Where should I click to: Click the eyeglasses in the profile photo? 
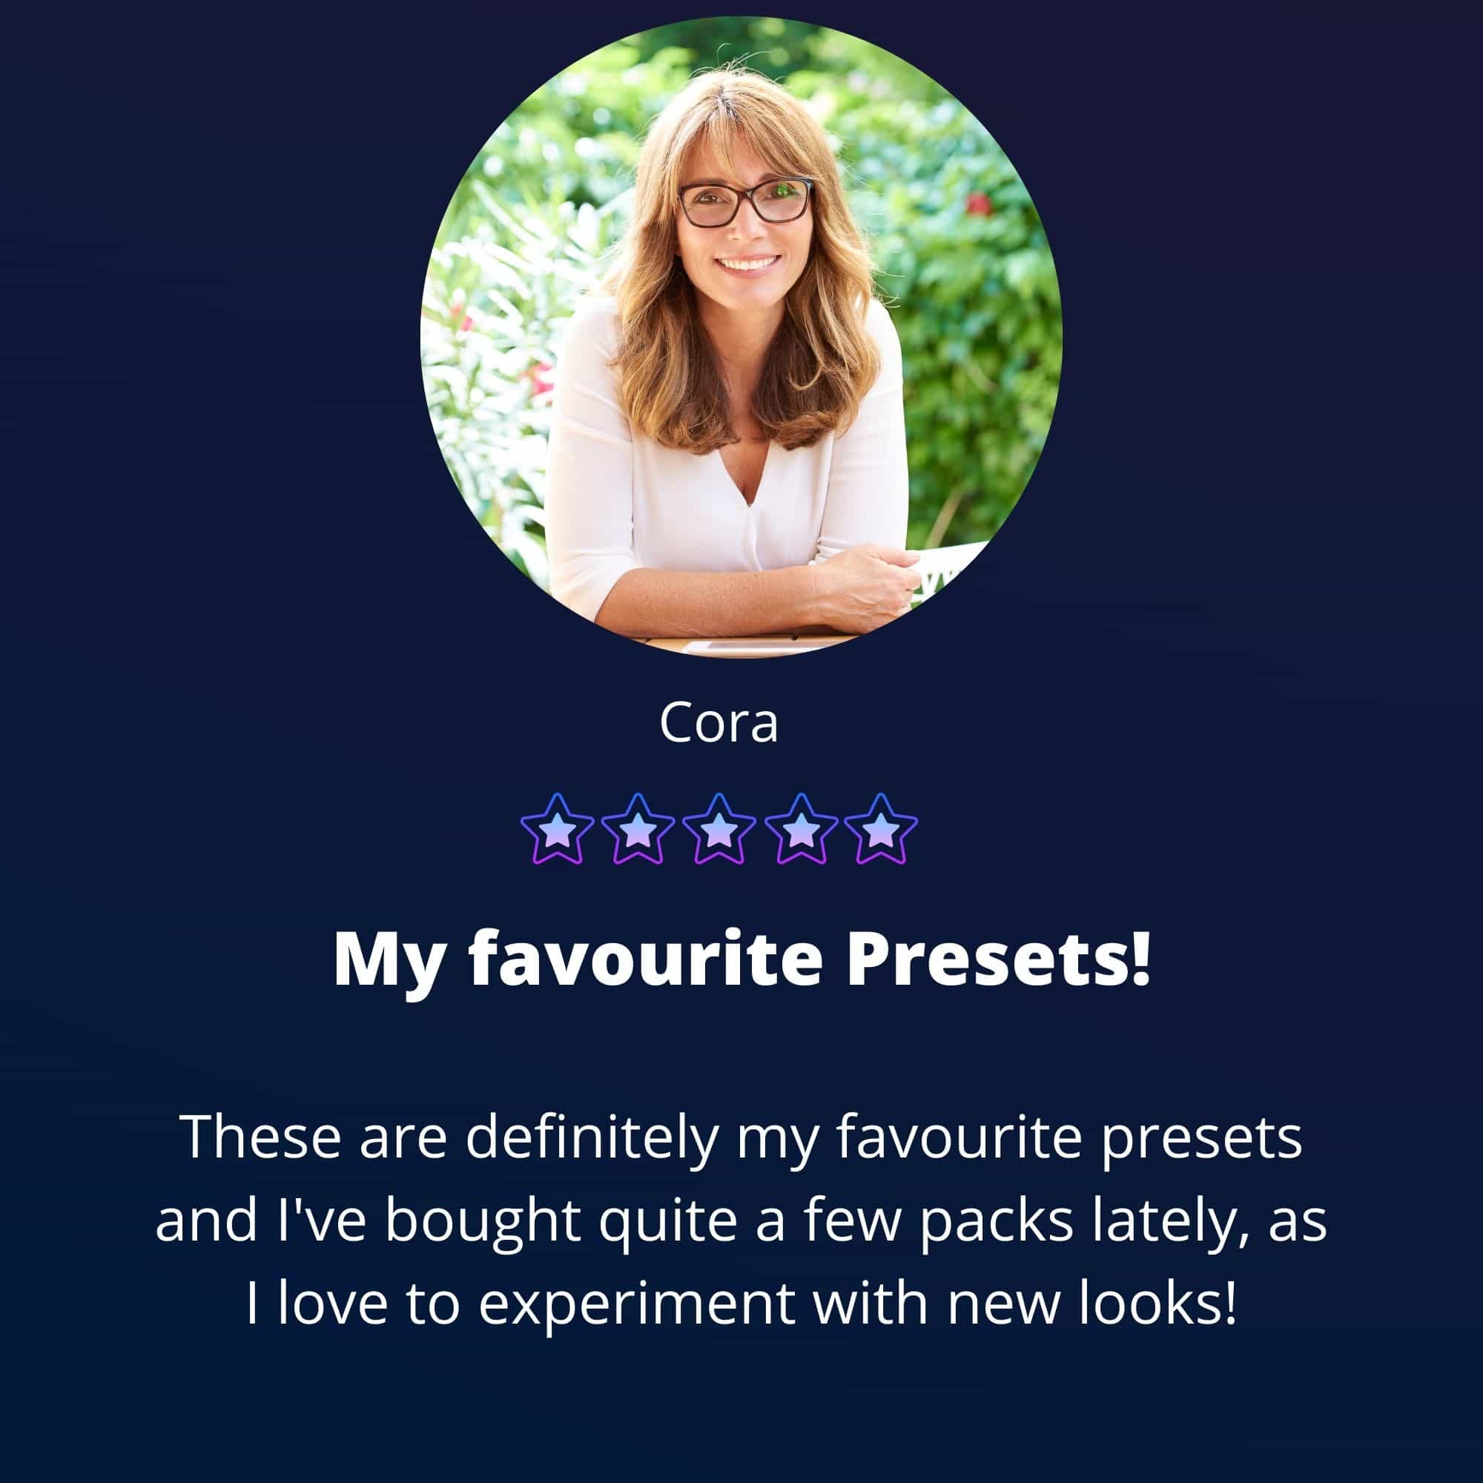click(x=746, y=202)
